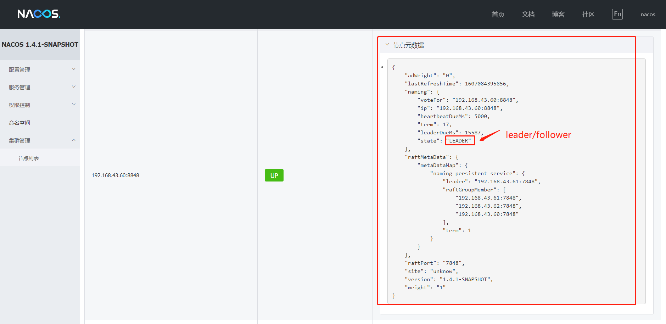Open the 博客 blog link
The height and width of the screenshot is (324, 666).
pyautogui.click(x=558, y=15)
